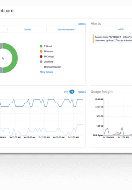Open the Threats tab

pos(28,30)
